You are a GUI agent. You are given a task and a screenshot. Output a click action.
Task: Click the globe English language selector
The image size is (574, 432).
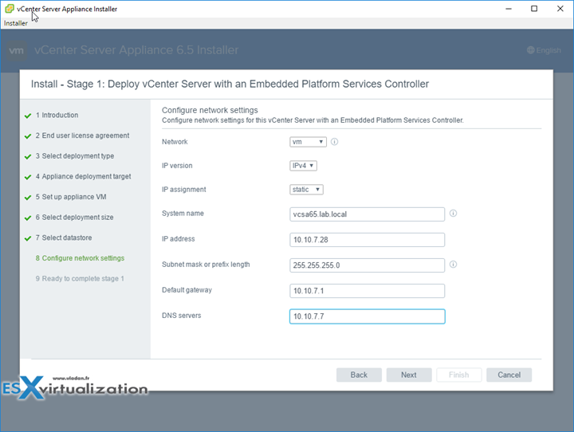coord(544,50)
